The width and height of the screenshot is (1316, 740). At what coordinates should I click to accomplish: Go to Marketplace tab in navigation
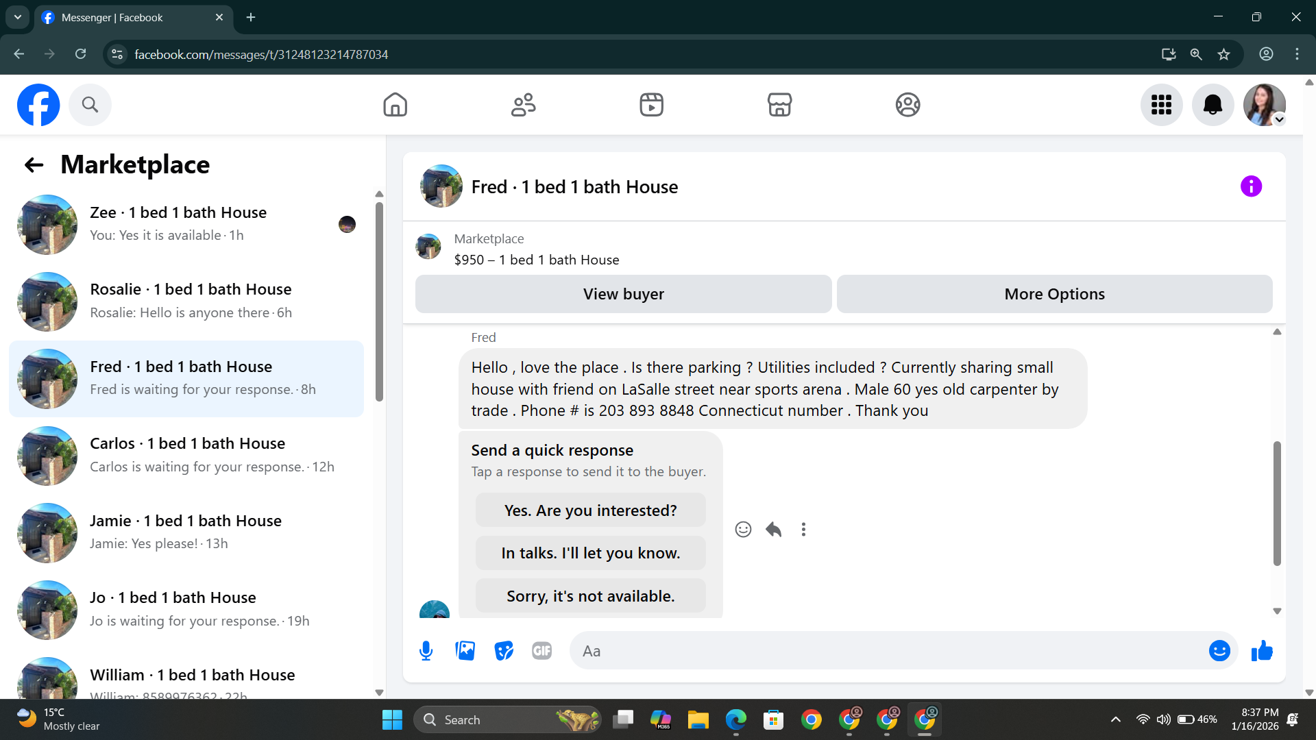(779, 105)
